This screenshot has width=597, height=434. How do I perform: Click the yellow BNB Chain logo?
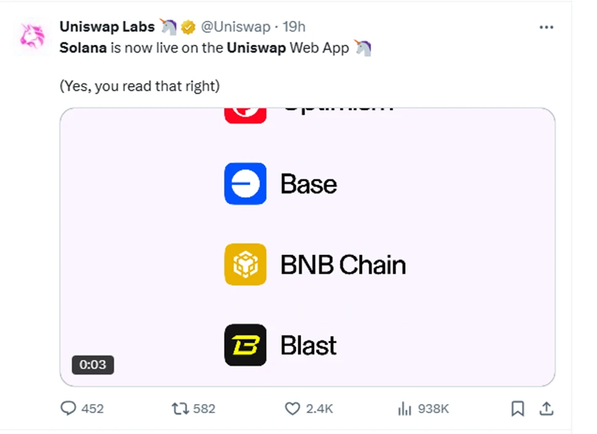[x=245, y=264]
